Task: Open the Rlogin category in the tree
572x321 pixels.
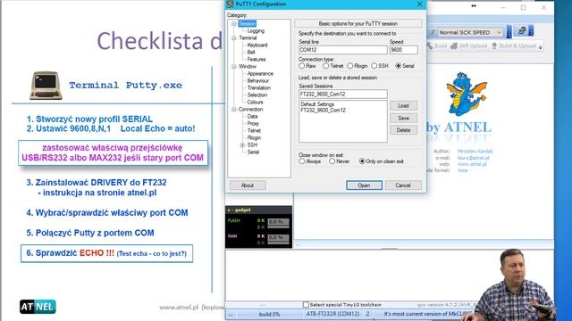Action: click(x=254, y=138)
